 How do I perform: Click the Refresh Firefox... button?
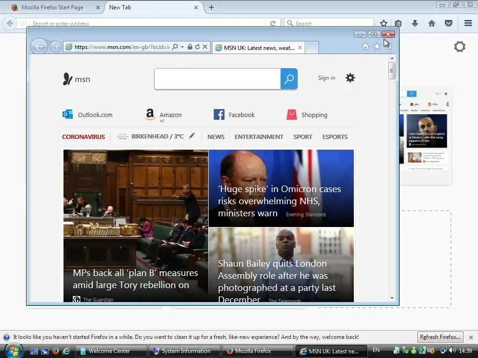pos(440,337)
